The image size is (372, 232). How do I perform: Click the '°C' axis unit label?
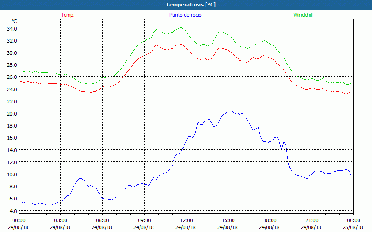(14, 21)
